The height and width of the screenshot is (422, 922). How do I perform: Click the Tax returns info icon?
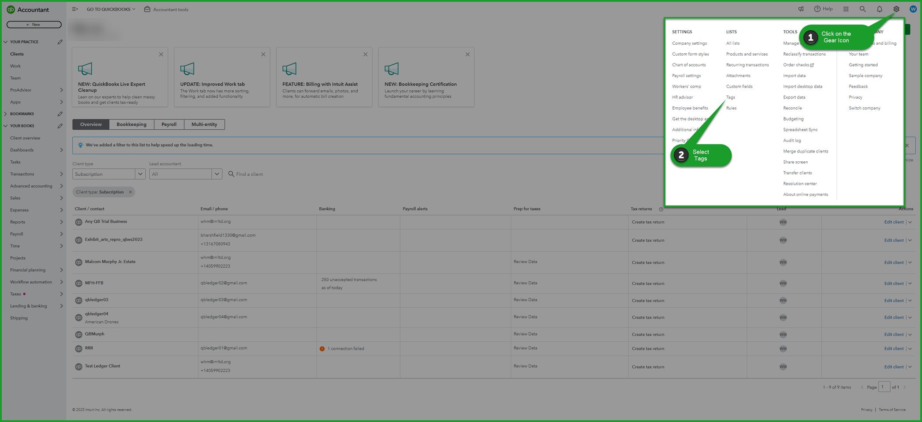point(661,209)
